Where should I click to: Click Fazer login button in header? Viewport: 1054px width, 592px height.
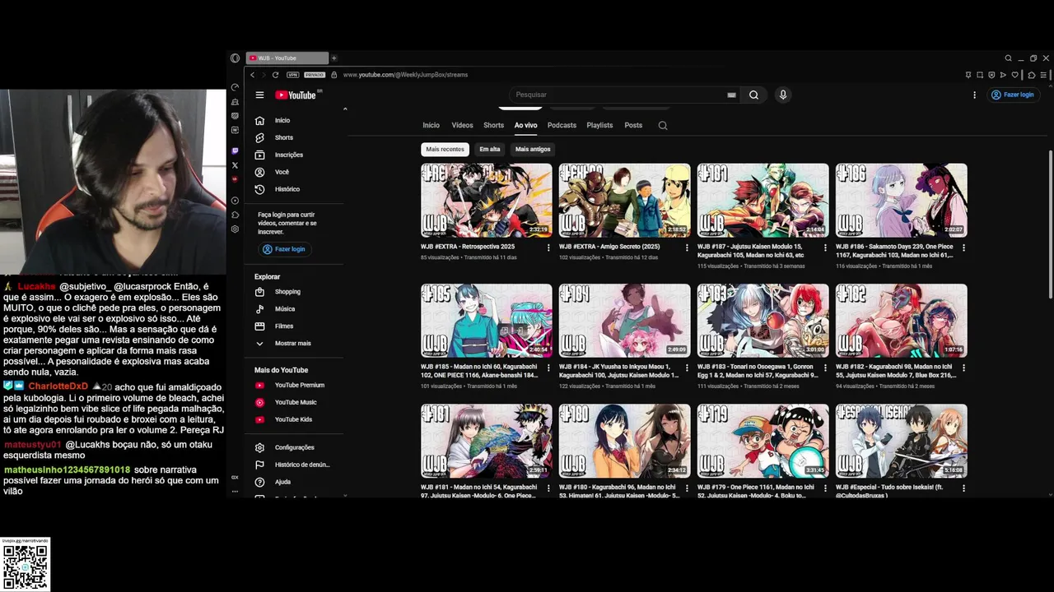click(x=1013, y=95)
